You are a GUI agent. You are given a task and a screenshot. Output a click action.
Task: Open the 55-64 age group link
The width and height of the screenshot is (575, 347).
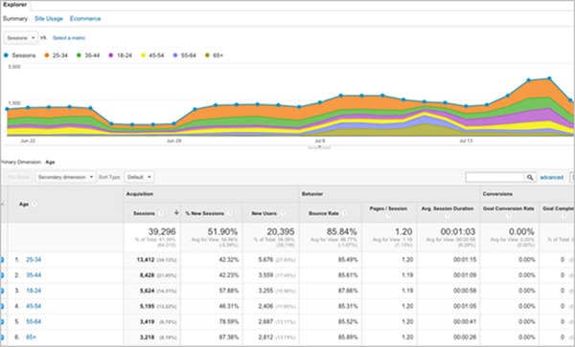tap(34, 322)
